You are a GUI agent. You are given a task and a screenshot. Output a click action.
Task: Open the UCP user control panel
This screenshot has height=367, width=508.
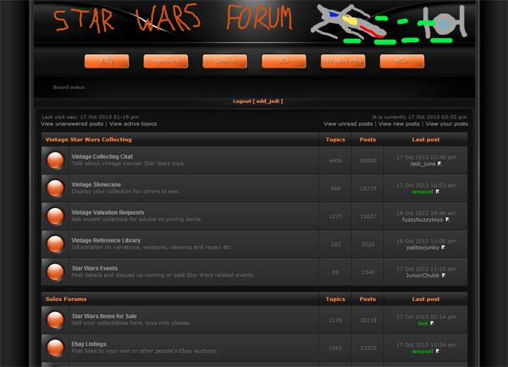point(284,61)
